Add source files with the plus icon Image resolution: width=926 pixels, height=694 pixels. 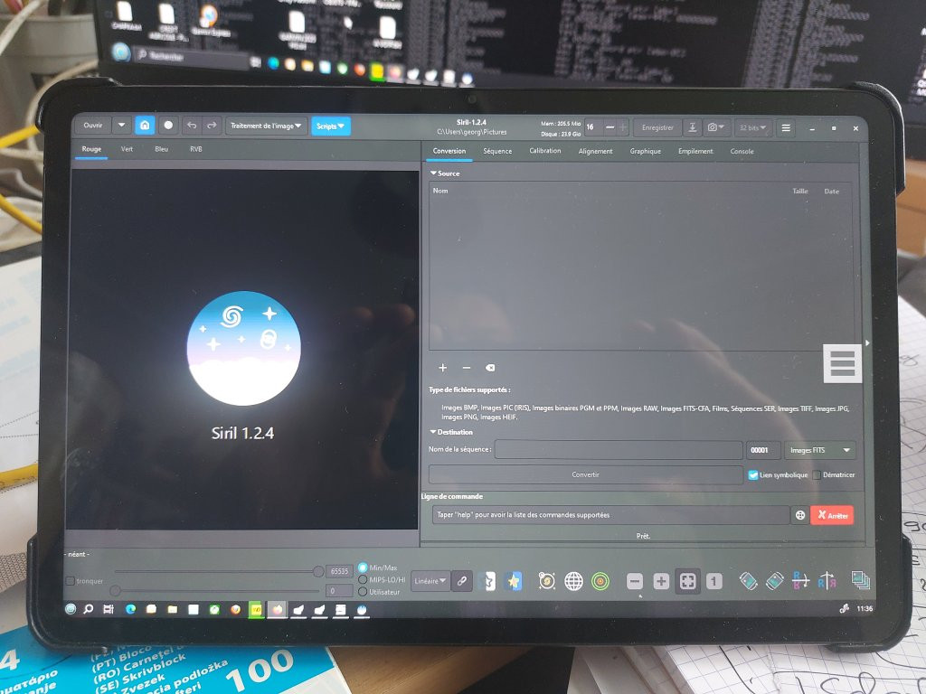click(443, 368)
